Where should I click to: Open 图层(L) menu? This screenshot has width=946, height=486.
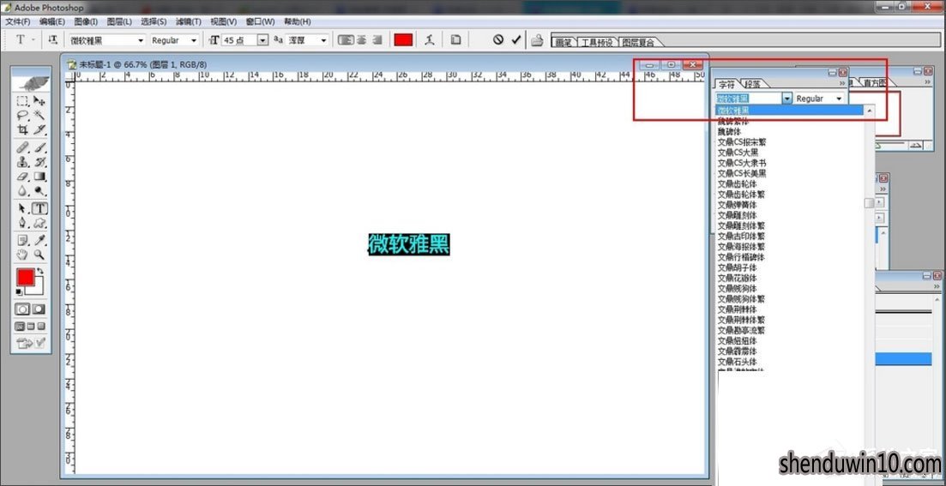[x=119, y=21]
